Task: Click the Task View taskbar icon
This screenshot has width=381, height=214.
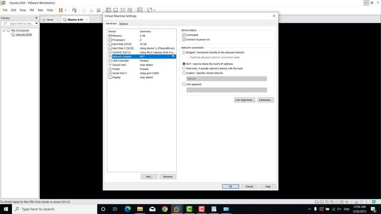Action: [115, 209]
